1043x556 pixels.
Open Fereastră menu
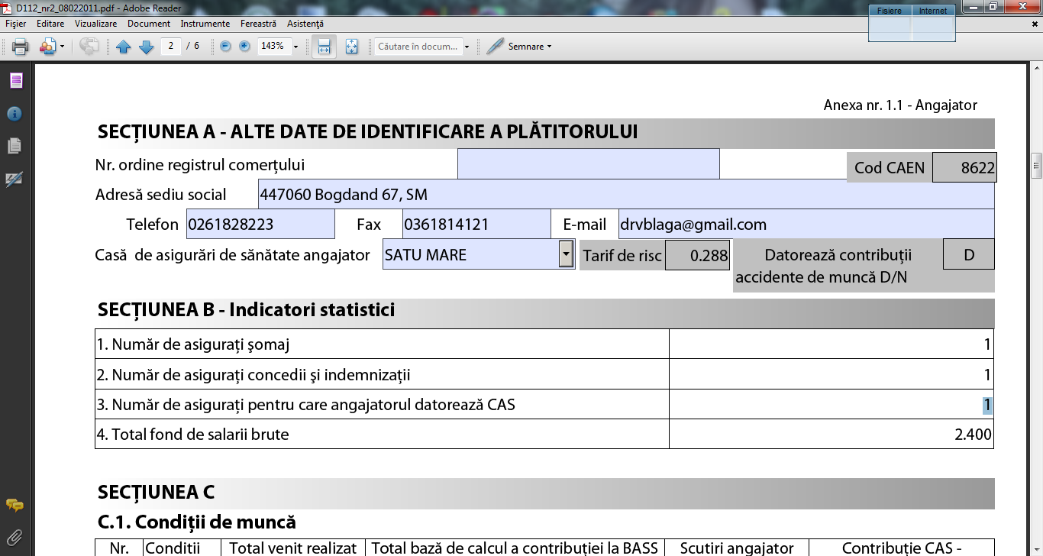coord(259,24)
